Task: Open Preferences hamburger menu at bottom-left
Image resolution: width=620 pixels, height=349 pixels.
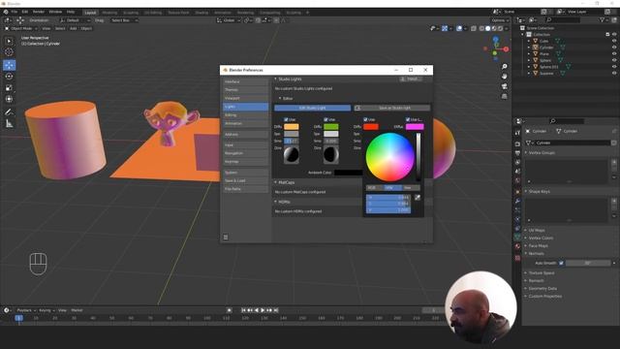Action: point(226,237)
